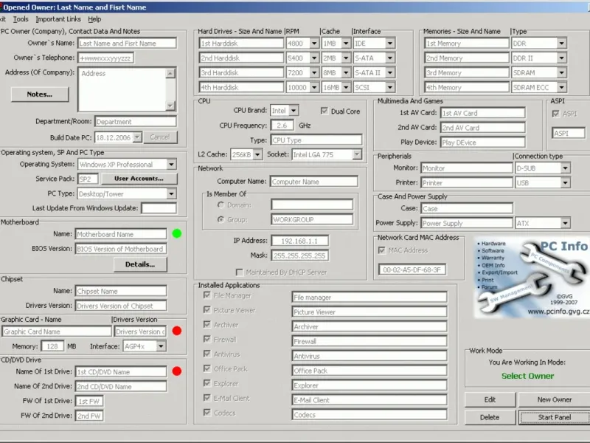Toggle the Dual Core checkbox

[x=324, y=111]
